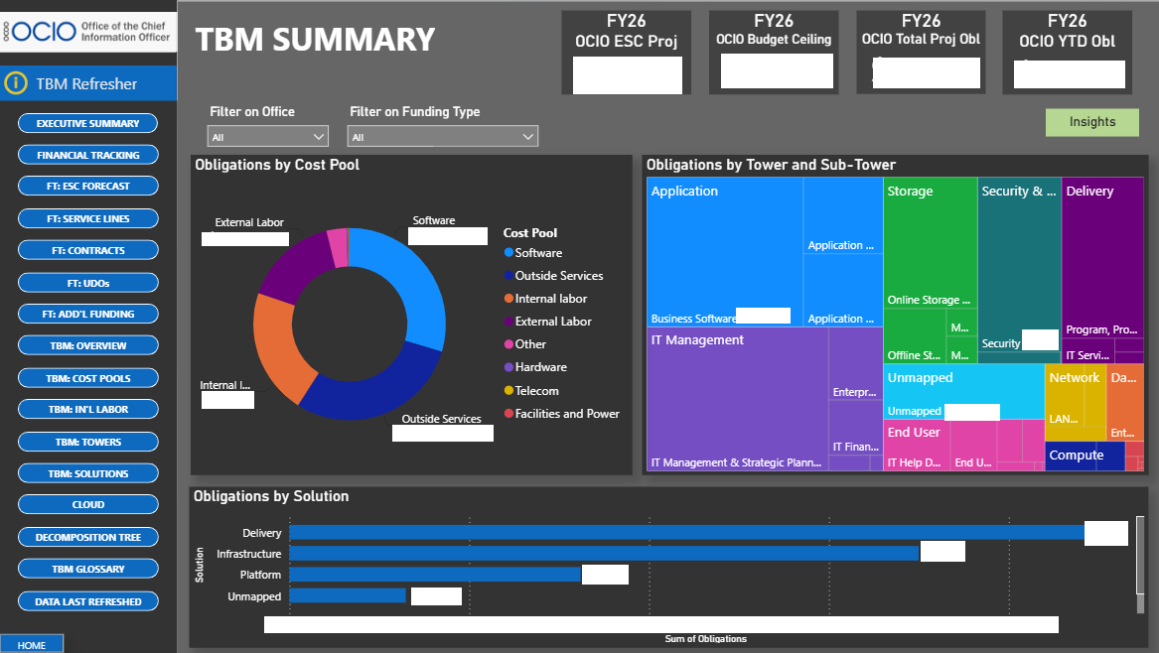Select Telecom legend entry

click(x=531, y=391)
